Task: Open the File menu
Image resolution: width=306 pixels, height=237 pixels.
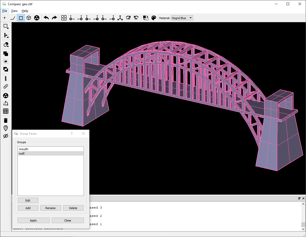Action: click(x=5, y=11)
